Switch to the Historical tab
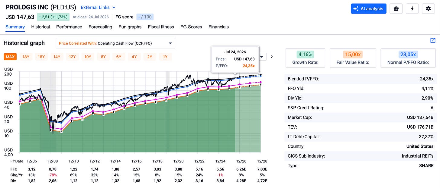440x188 pixels. [40, 27]
